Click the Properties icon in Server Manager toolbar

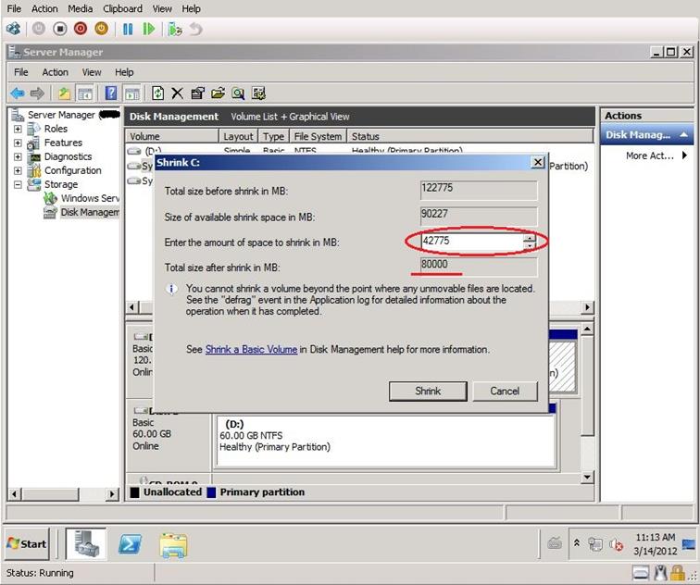[x=197, y=93]
